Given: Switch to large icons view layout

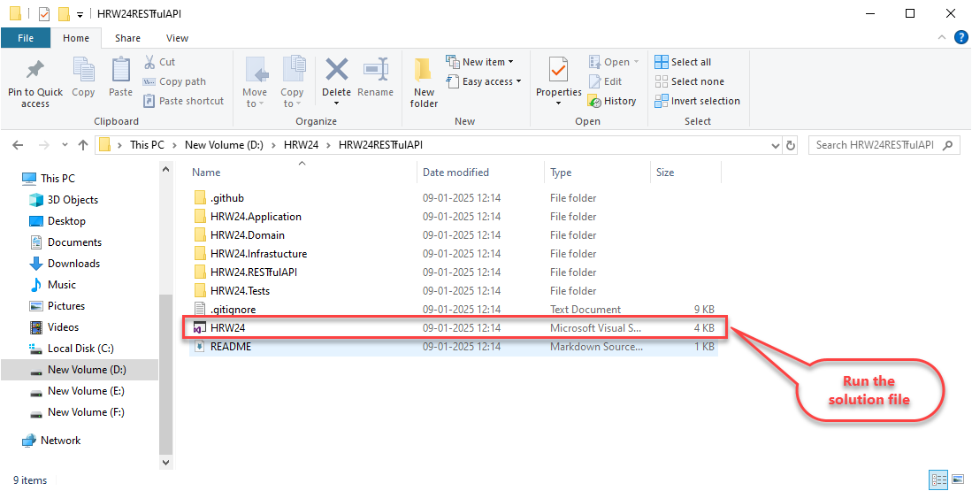Looking at the screenshot, I should click(958, 479).
